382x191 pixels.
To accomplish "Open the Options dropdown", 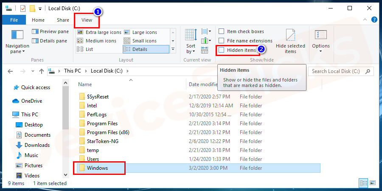I will point(321,41).
